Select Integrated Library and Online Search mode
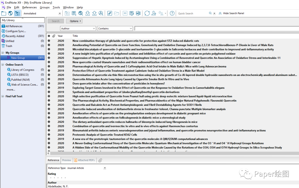Image resolution: width=299 pixels, height=188 pixels. 17,13
